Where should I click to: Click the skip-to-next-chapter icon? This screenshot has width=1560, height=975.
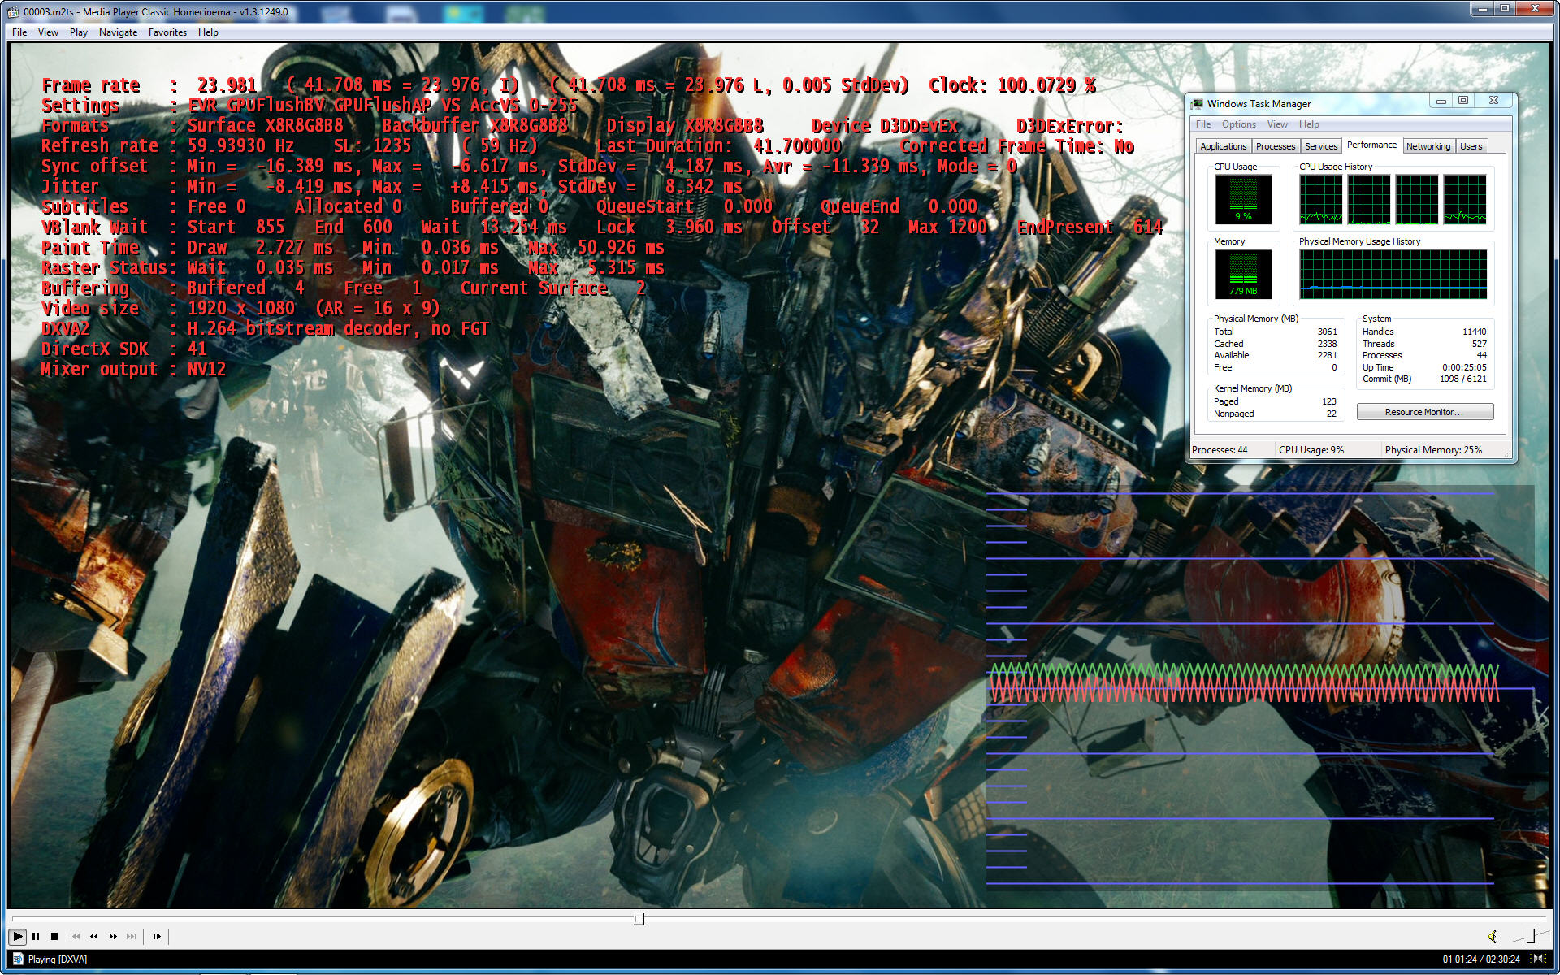click(132, 936)
